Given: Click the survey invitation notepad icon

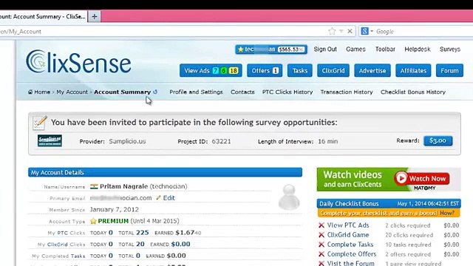Looking at the screenshot, I should (x=40, y=123).
